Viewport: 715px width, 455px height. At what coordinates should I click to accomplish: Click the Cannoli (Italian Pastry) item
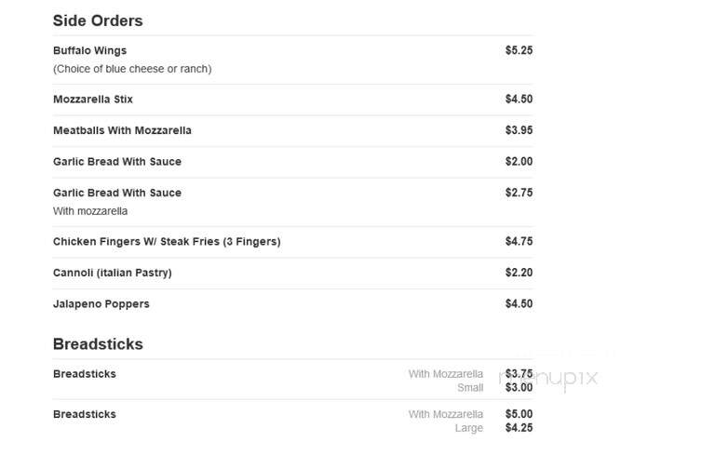coord(112,273)
